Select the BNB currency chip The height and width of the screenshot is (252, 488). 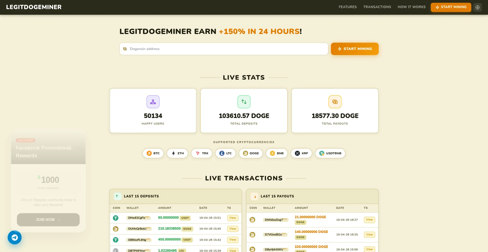point(277,153)
